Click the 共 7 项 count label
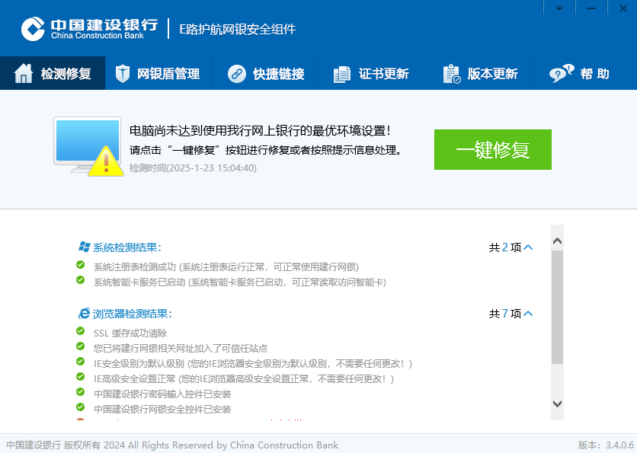Screen dimensions: 637x453 505,314
